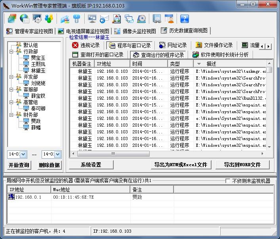Click the person with list icon
The width and height of the screenshot is (280, 239).
[169, 19]
